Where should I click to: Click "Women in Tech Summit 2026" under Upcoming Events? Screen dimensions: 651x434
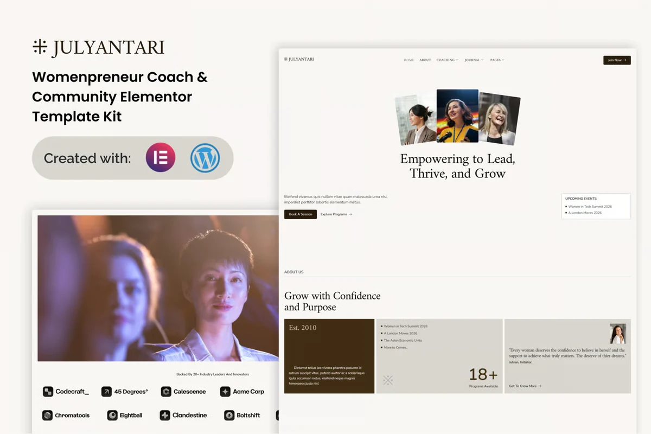590,207
